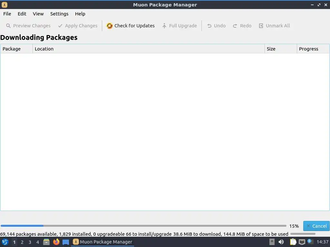Click the download progress bar at 15%
Viewport: 330px width, 247px height.
pos(143,226)
